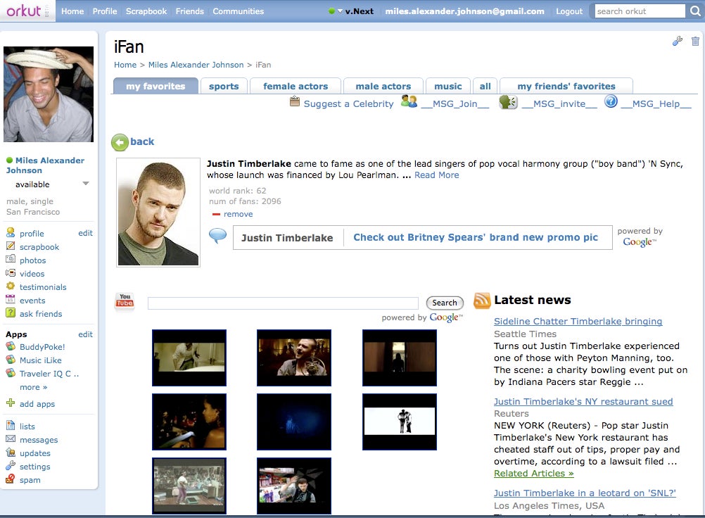Click the people icon beside __MSG_Join__
Viewport: 705px width, 518px height.
click(x=409, y=101)
